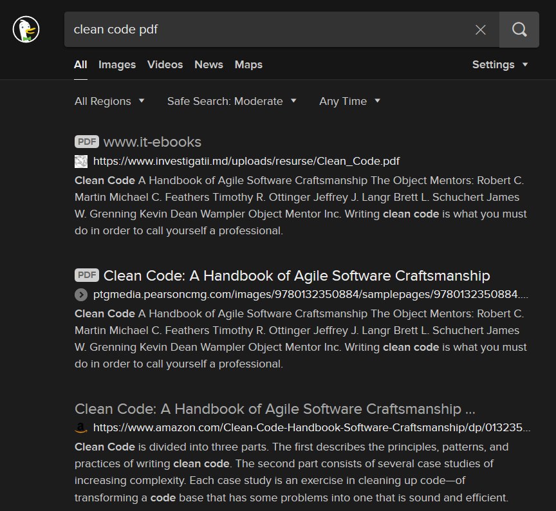Select the All results tab
This screenshot has height=511, width=556.
tap(80, 64)
